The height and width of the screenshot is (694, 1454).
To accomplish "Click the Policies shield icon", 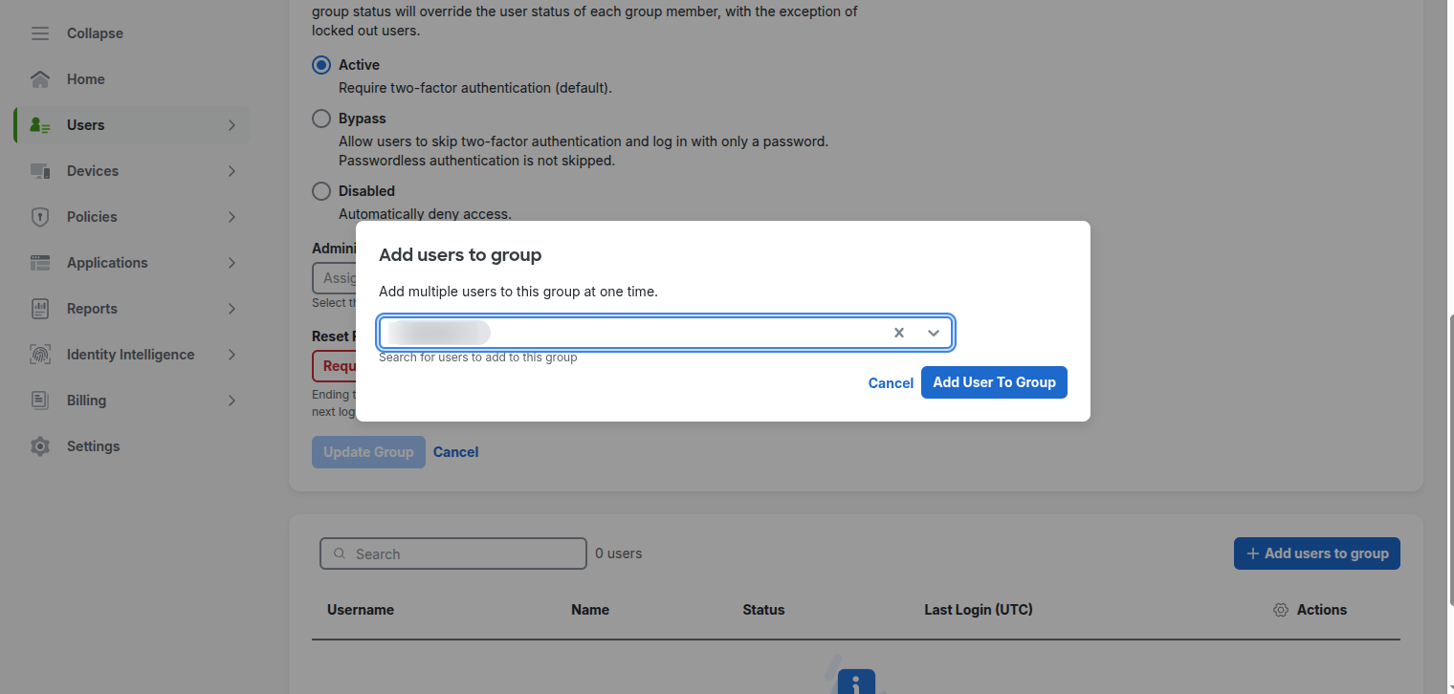I will pyautogui.click(x=39, y=217).
